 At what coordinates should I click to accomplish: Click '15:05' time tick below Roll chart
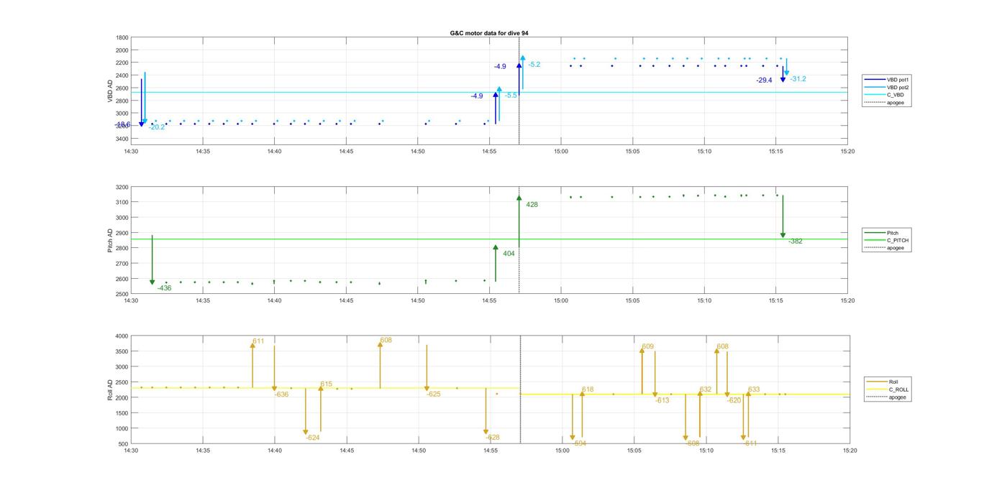pyautogui.click(x=634, y=451)
